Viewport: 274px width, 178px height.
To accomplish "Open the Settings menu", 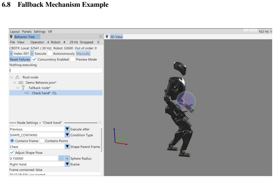I will (40, 32).
